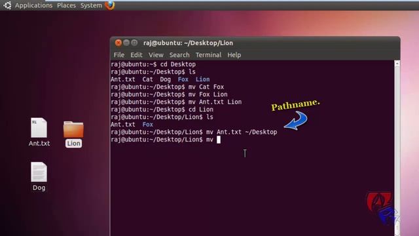Click the Ubuntu logo icon in top panel

7,5
